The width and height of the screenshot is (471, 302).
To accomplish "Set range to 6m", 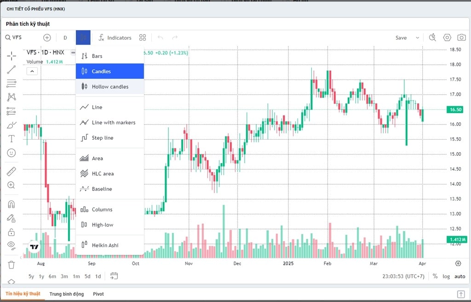I will click(x=52, y=276).
